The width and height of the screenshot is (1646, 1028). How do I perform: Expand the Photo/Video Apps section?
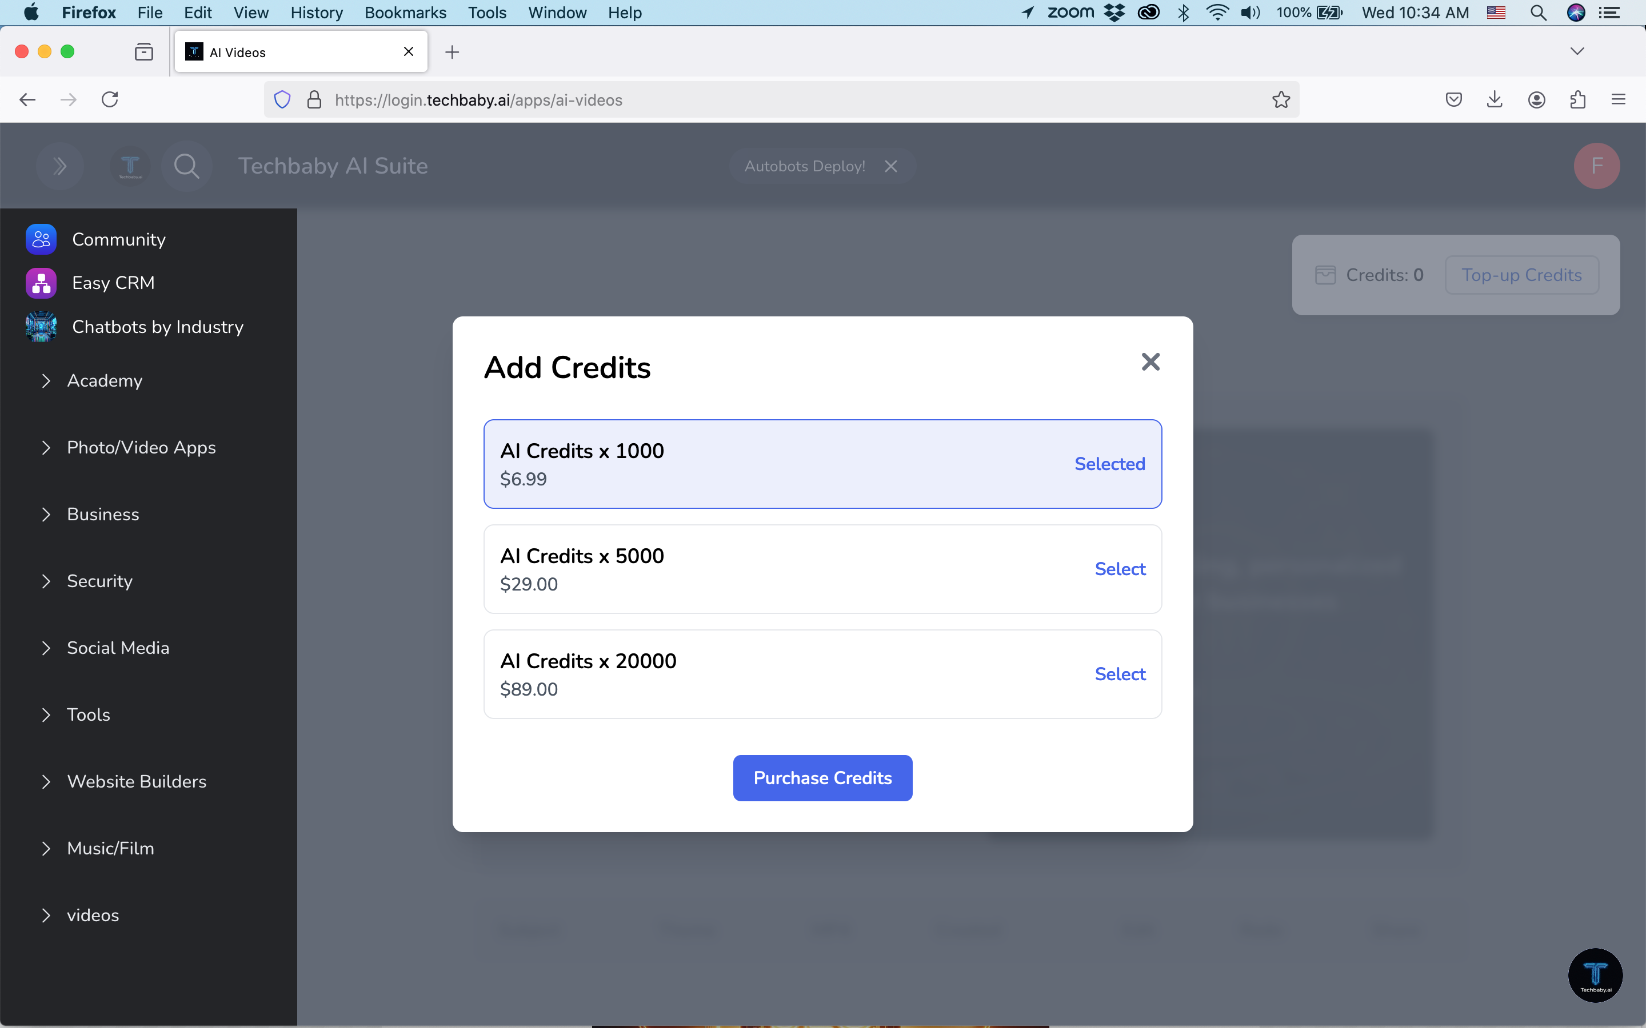point(141,447)
